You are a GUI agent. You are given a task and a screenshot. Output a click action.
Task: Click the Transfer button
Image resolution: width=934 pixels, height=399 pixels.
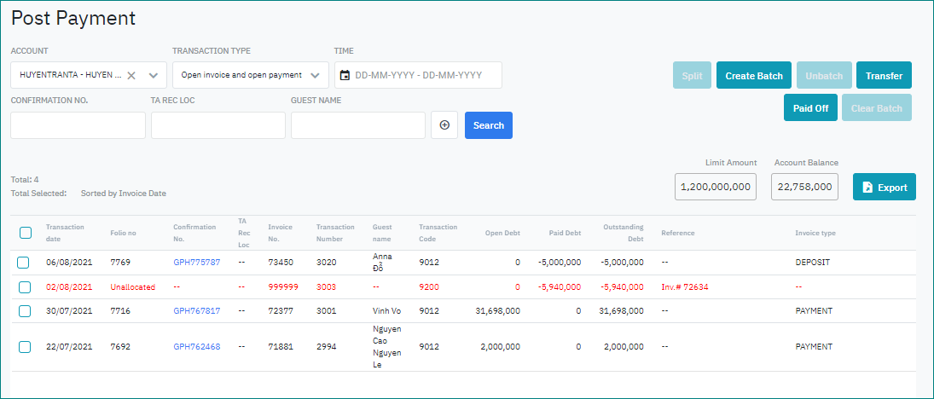tap(884, 76)
